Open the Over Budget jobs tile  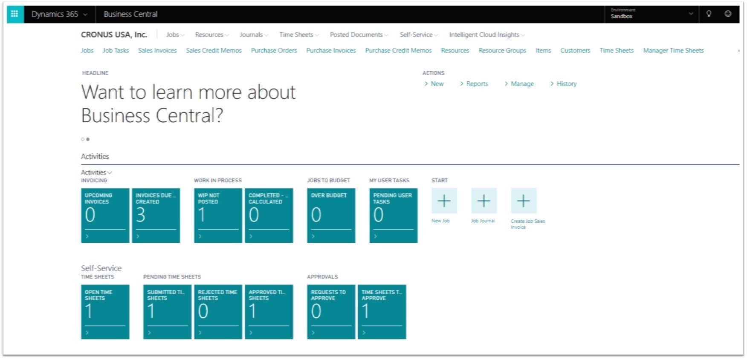pos(331,215)
